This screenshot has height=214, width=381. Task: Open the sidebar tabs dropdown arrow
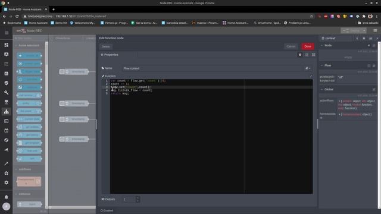(377, 38)
